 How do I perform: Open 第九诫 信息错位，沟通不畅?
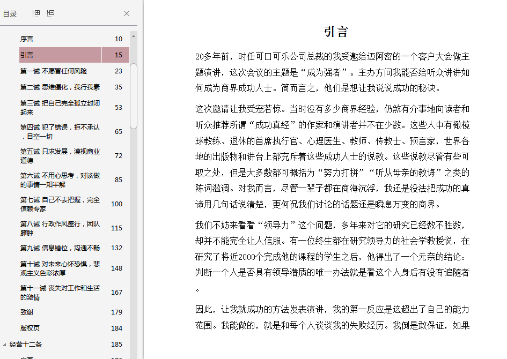point(60,248)
